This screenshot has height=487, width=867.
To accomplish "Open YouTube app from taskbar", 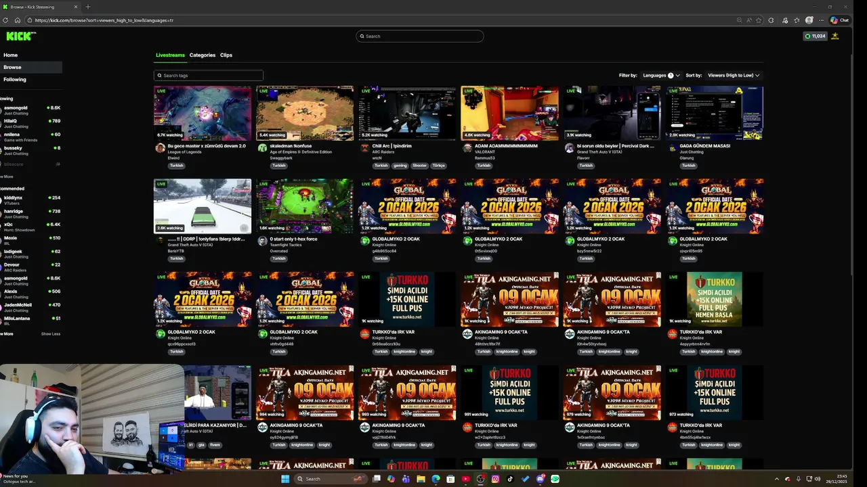I will pyautogui.click(x=465, y=479).
